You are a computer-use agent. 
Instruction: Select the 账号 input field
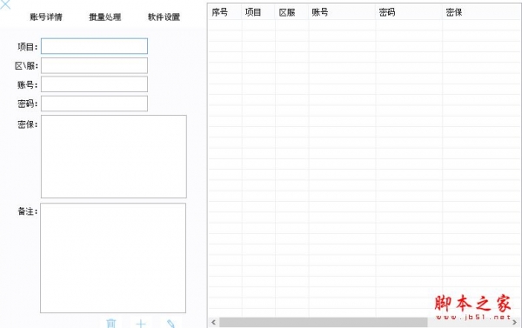point(94,84)
